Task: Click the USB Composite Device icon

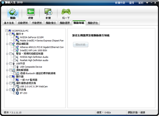Action: click(17, 67)
